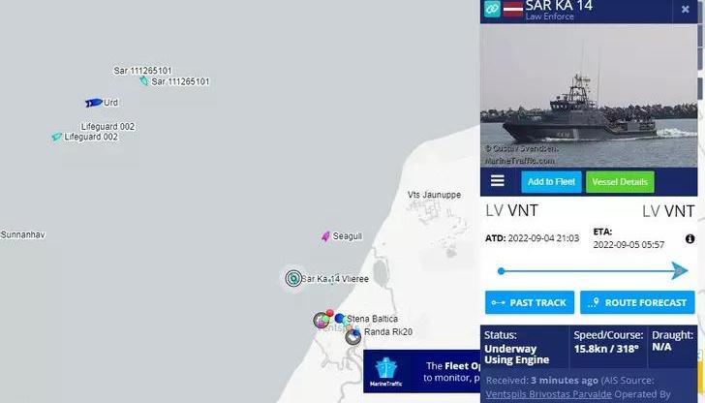Click the Add to Fleet button
This screenshot has height=403, width=705.
coord(551,182)
